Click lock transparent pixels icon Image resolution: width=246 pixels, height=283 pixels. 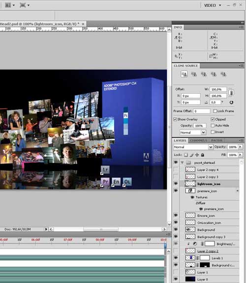tap(186, 155)
